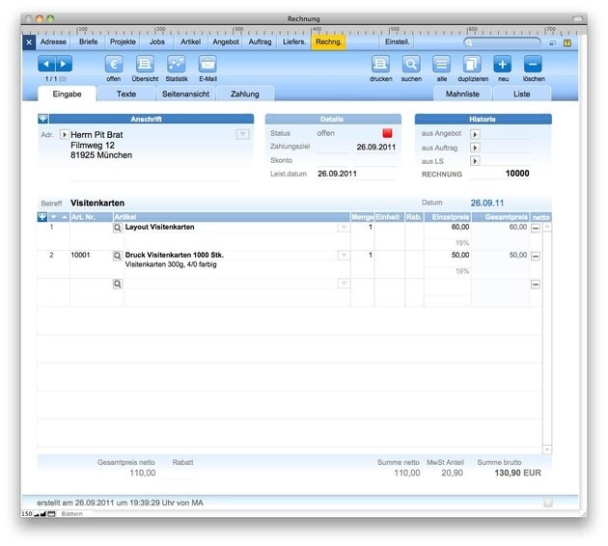This screenshot has height=546, width=608.
Task: Toggle the netto column header
Action: [540, 217]
